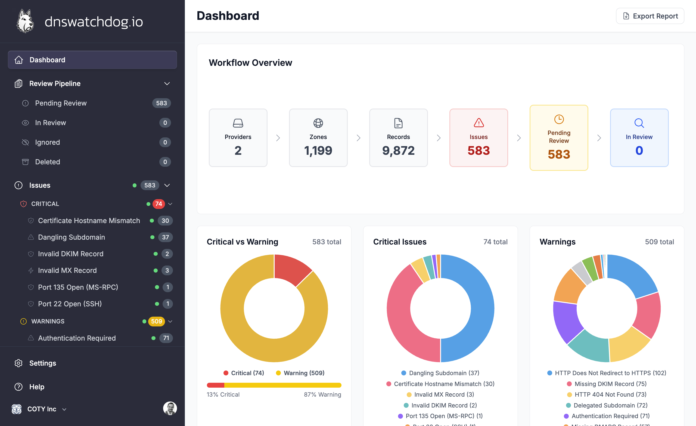This screenshot has width=696, height=426.
Task: Click the Critical Issues donut chart
Action: 440,308
